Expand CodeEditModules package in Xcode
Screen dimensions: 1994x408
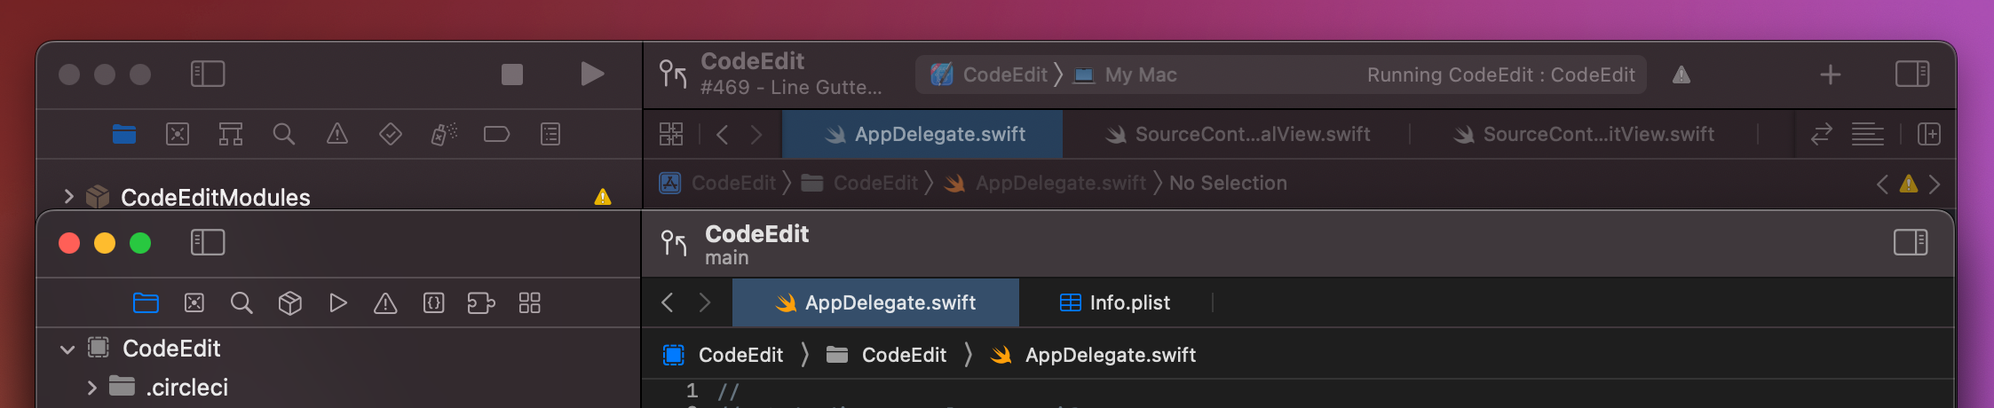(68, 197)
